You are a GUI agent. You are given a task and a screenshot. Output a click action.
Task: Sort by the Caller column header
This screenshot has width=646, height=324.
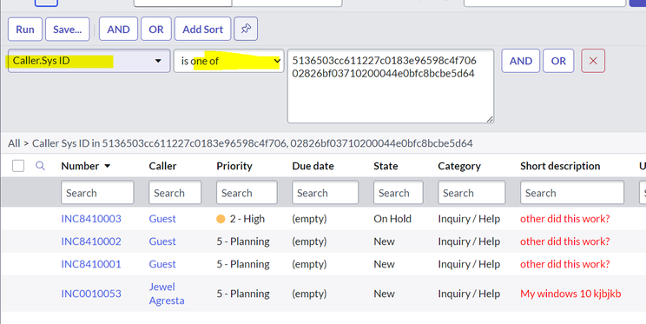162,166
